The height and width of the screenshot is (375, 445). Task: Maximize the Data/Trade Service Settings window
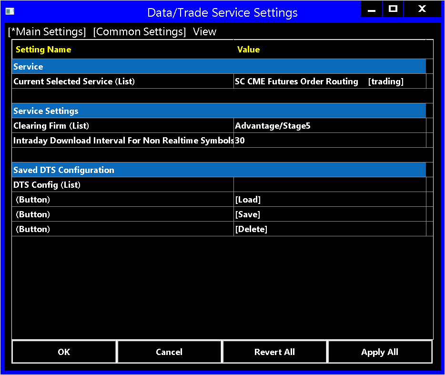[x=393, y=10]
